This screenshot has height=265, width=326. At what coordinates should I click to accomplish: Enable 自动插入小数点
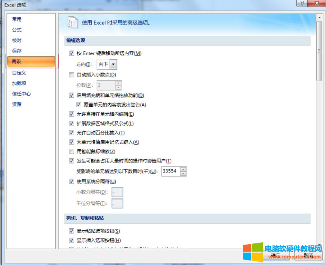pyautogui.click(x=72, y=74)
